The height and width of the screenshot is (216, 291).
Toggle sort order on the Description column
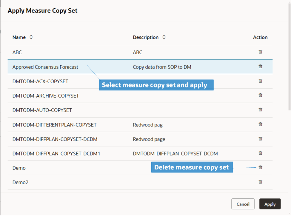coord(164,37)
